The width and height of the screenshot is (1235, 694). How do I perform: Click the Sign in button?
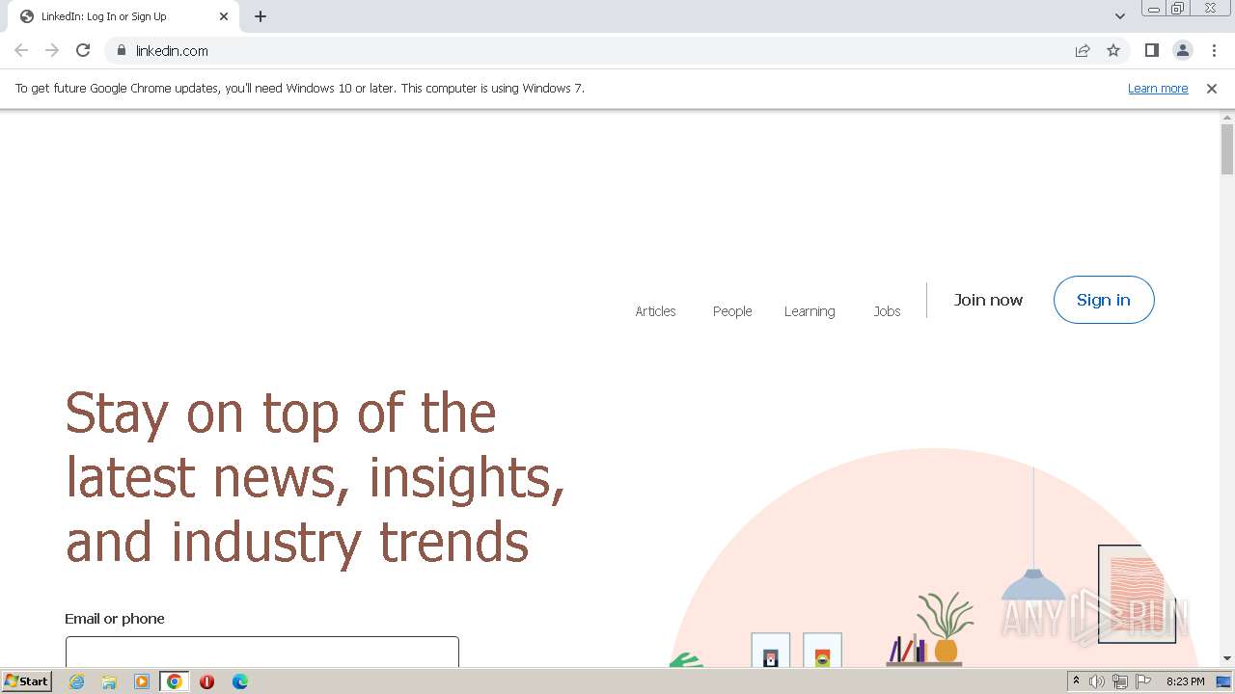pyautogui.click(x=1104, y=300)
